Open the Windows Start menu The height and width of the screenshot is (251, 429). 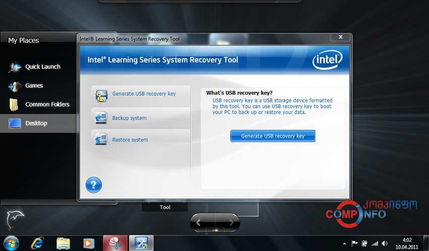11,243
